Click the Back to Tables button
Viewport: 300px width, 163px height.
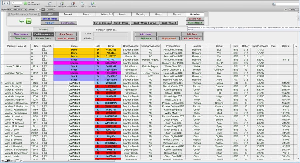(50, 19)
